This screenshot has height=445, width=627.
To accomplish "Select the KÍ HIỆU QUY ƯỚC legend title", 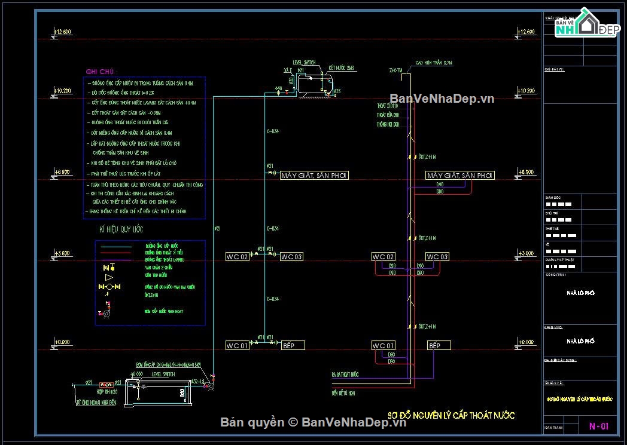I will (x=121, y=229).
